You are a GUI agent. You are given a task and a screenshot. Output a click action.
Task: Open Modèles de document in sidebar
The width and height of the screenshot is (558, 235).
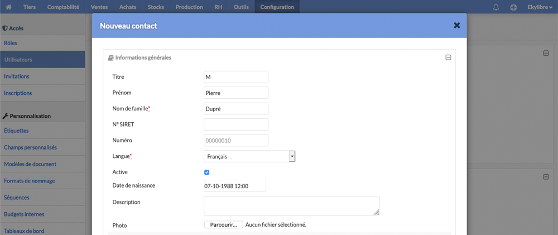(x=42, y=164)
